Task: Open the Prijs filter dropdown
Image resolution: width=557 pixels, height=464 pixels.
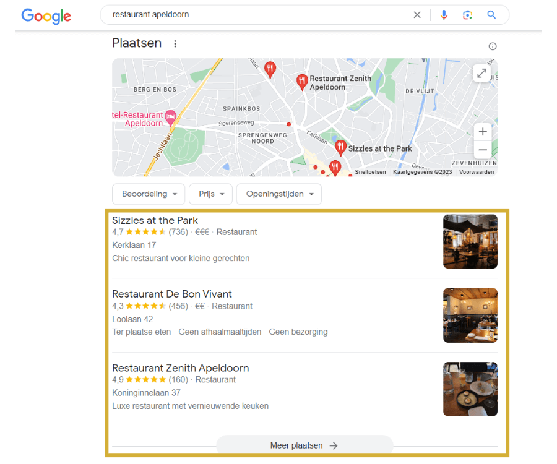Action: pos(210,194)
